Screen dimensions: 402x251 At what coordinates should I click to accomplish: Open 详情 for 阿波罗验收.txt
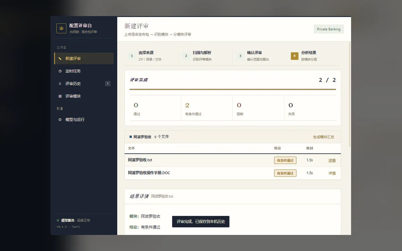tap(332, 160)
